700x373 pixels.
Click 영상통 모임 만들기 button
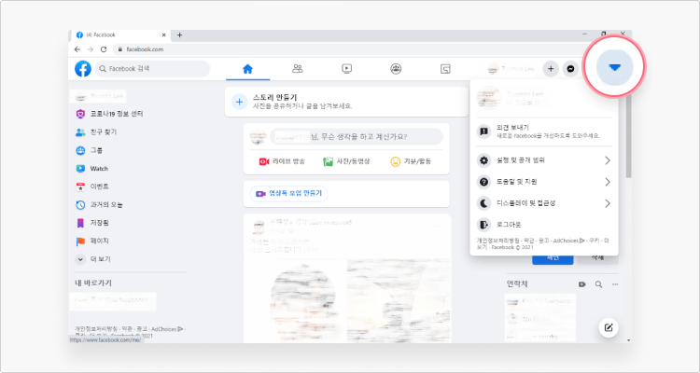tap(288, 194)
